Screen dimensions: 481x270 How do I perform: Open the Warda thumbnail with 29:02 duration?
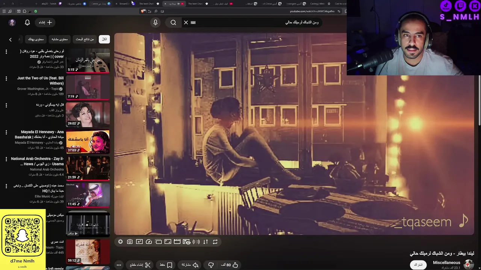pyautogui.click(x=88, y=114)
